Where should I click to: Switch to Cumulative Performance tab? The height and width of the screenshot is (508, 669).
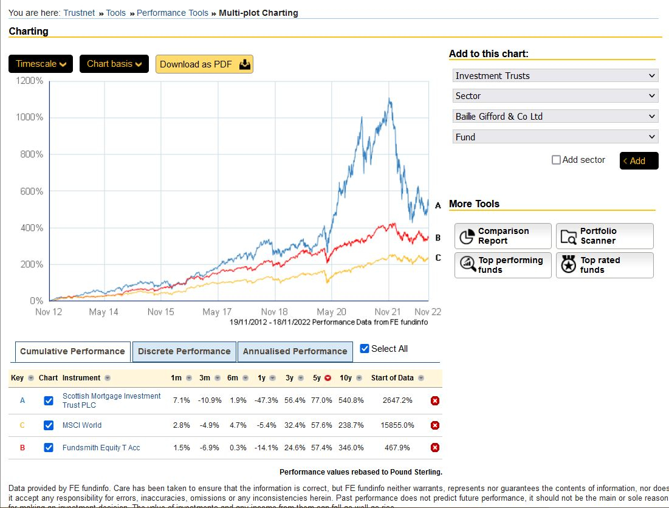(72, 351)
